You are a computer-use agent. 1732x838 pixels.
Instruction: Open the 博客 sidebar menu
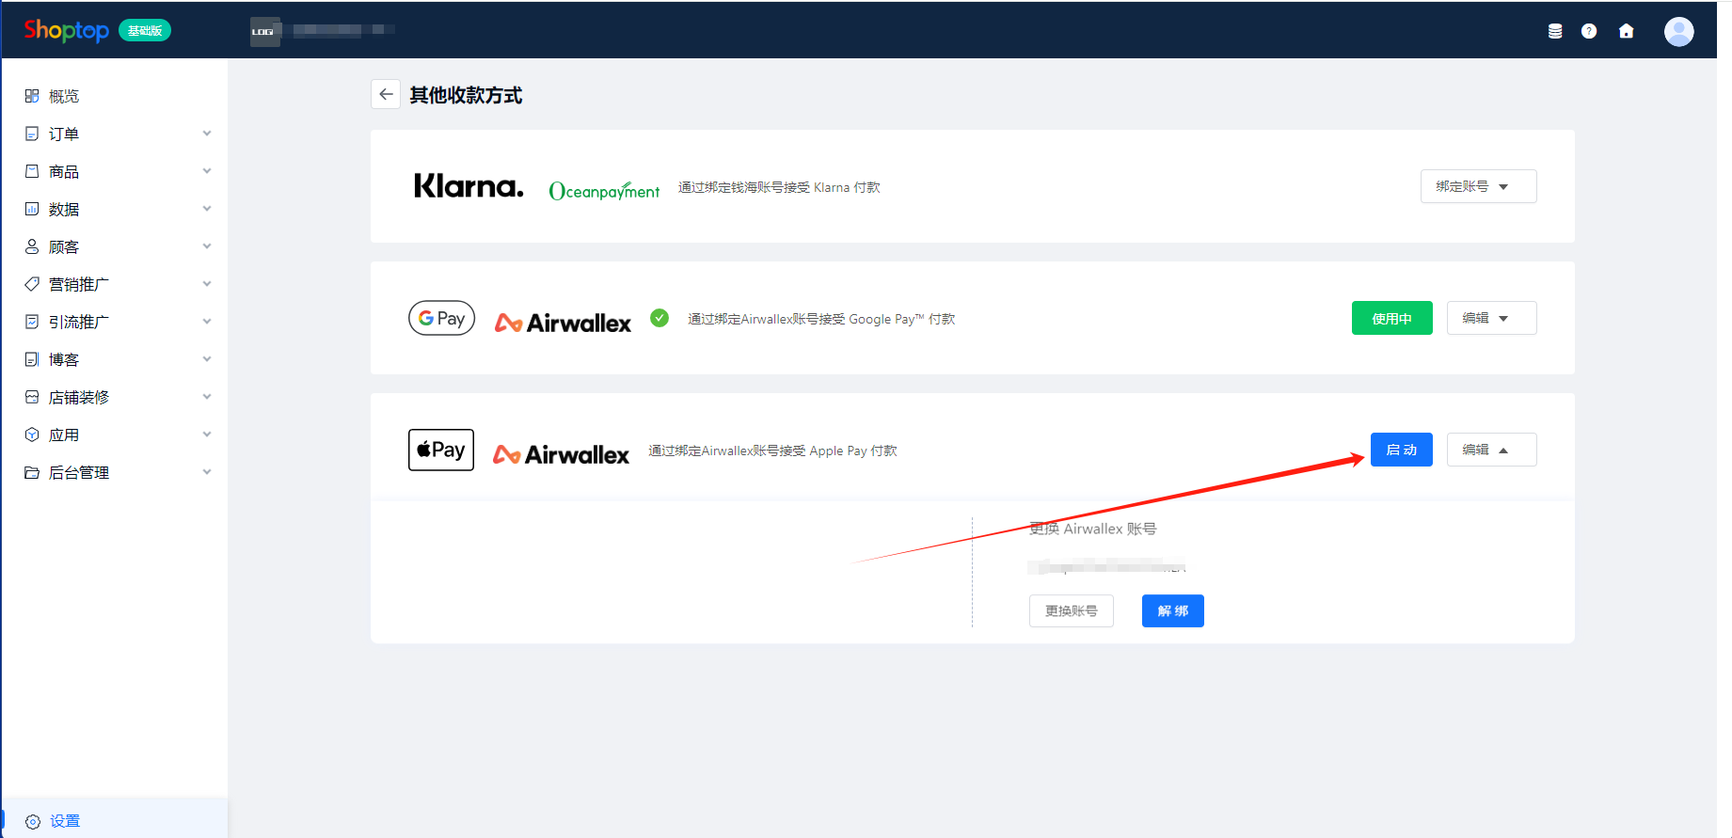click(x=115, y=359)
